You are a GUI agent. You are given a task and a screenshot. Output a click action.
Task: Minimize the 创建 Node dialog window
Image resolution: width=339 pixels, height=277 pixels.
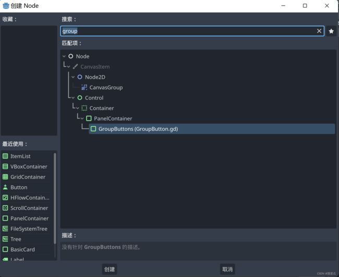coord(283,6)
